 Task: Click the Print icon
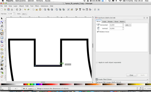[12, 9]
